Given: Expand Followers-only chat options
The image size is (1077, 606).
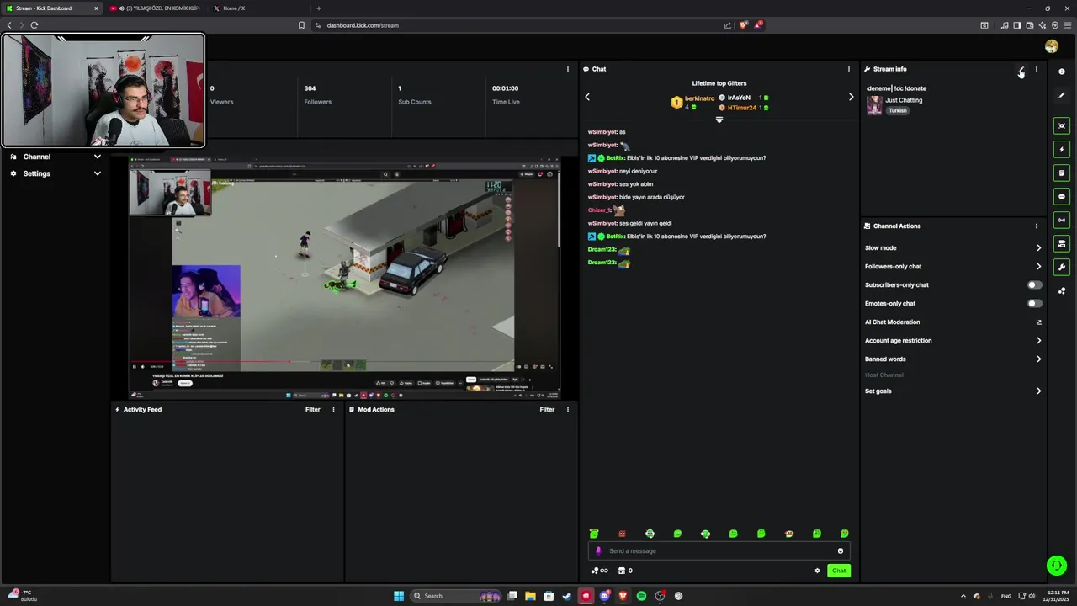Looking at the screenshot, I should pyautogui.click(x=953, y=266).
